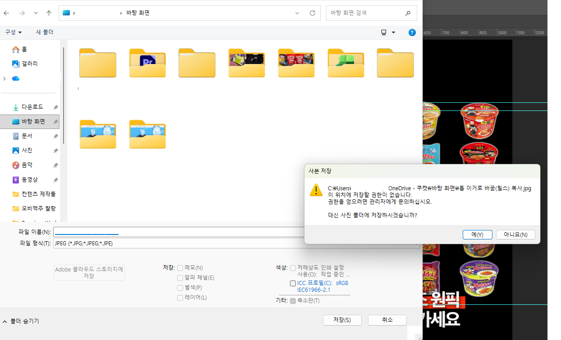The height and width of the screenshot is (340, 561).
Task: Click 예(Y) in the 사본 저장 dialog
Action: click(477, 235)
